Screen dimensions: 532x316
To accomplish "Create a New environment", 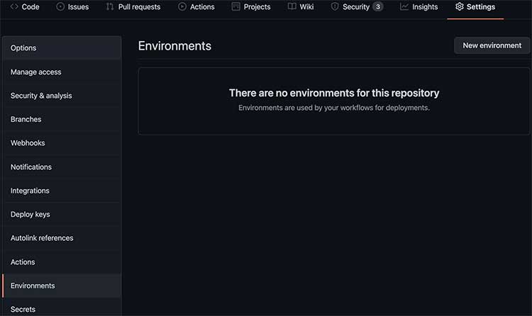I will click(x=492, y=45).
